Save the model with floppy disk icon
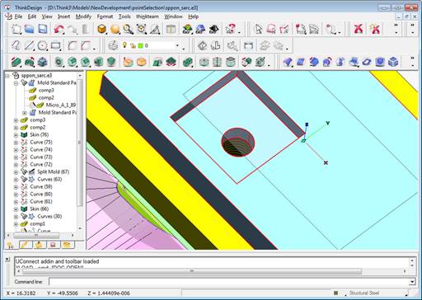 [x=43, y=29]
